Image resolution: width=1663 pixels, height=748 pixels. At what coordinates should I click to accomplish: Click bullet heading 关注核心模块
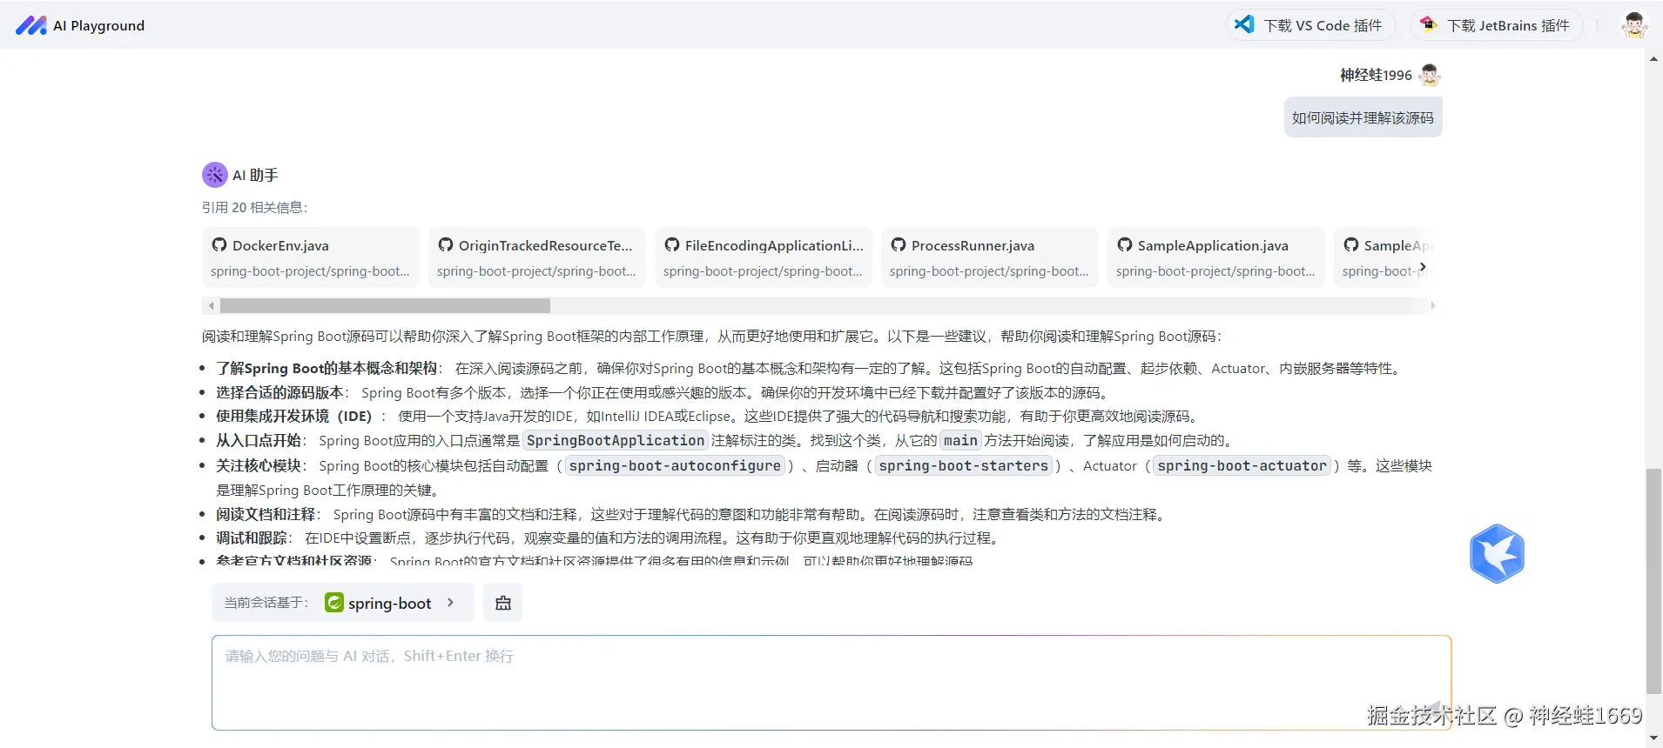tap(259, 465)
